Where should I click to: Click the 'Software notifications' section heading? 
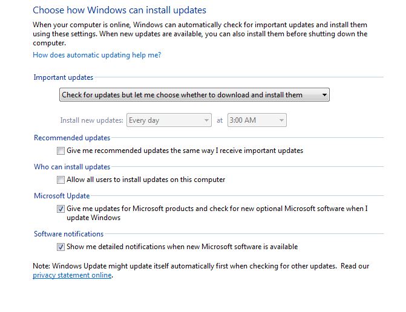(x=68, y=234)
